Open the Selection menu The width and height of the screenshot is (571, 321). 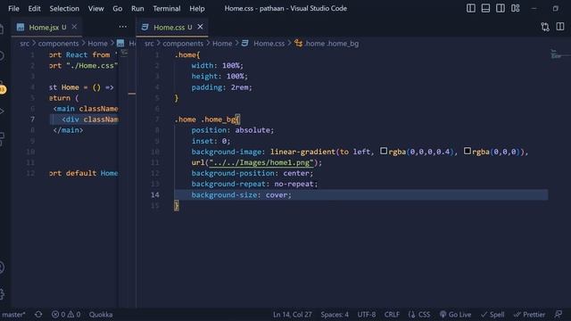pyautogui.click(x=64, y=8)
